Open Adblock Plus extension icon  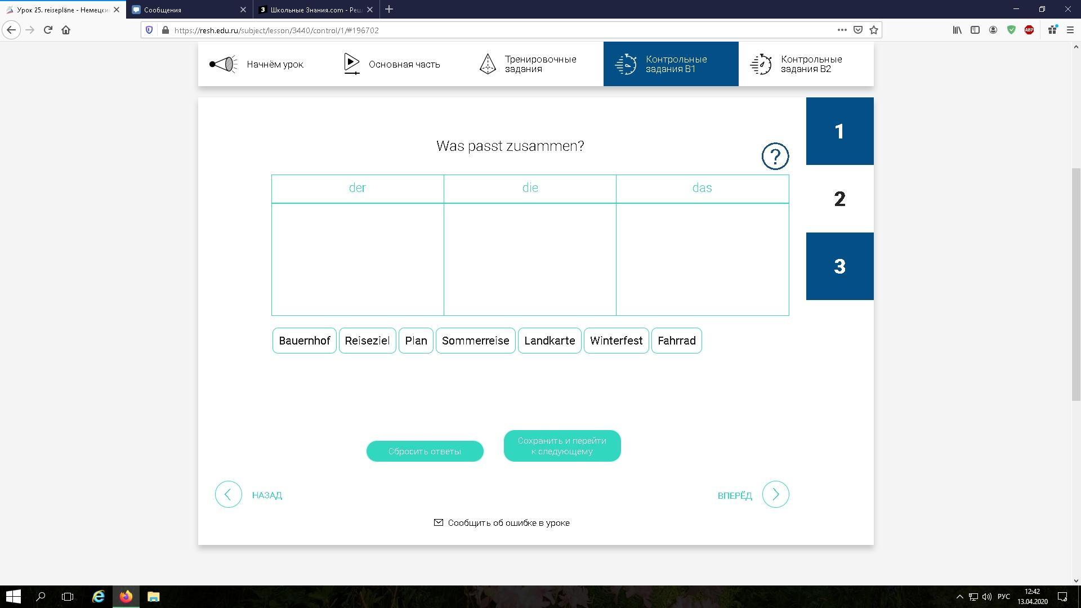pyautogui.click(x=1029, y=30)
